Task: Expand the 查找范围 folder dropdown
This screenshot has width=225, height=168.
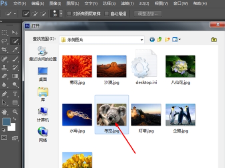Action: tap(141, 40)
